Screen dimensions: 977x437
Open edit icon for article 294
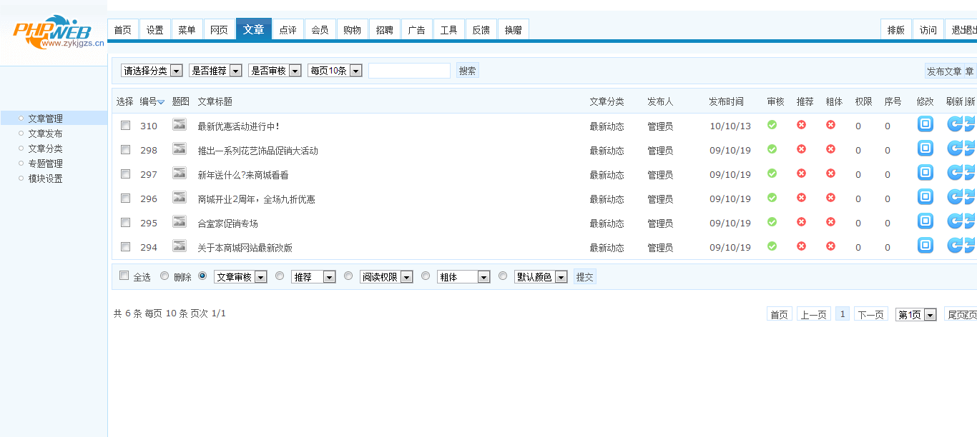click(x=926, y=246)
